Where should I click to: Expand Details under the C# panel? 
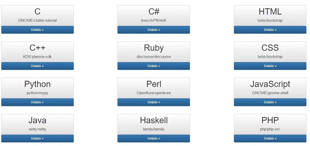click(x=154, y=30)
